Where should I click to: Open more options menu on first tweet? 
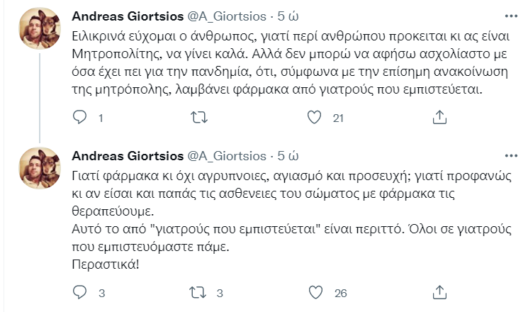pos(510,16)
